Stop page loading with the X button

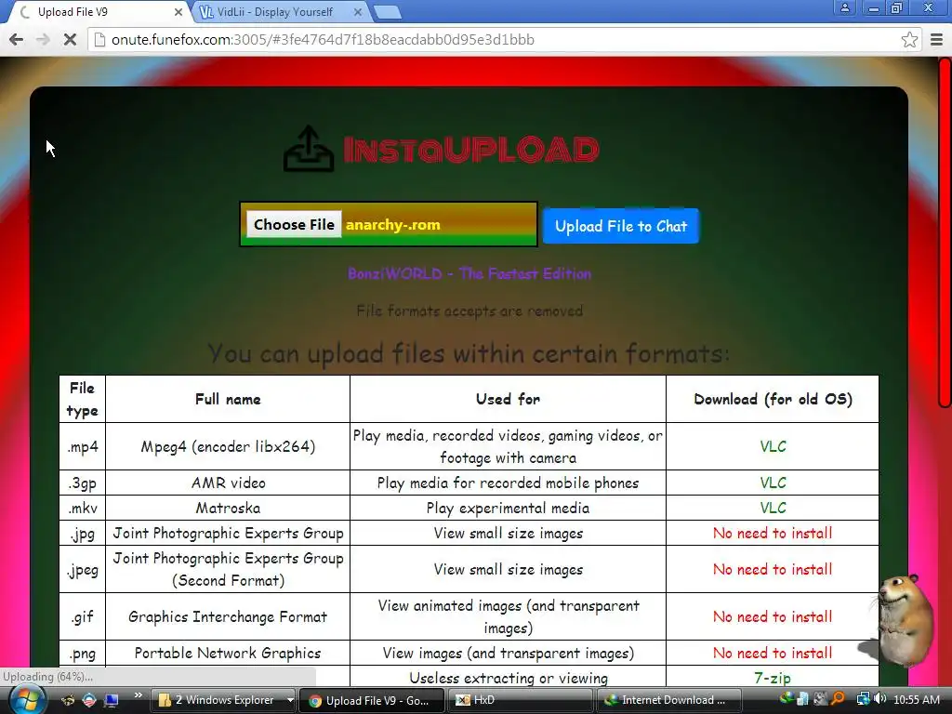(70, 40)
